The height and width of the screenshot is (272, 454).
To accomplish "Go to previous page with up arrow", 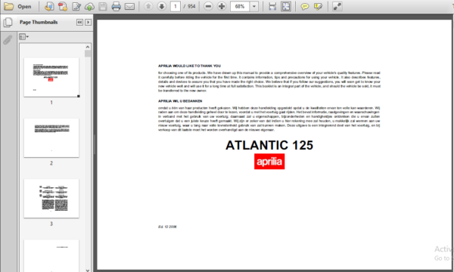I will tap(148, 6).
